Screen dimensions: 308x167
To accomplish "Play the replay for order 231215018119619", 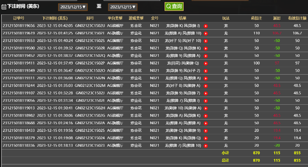I will point(206,33).
